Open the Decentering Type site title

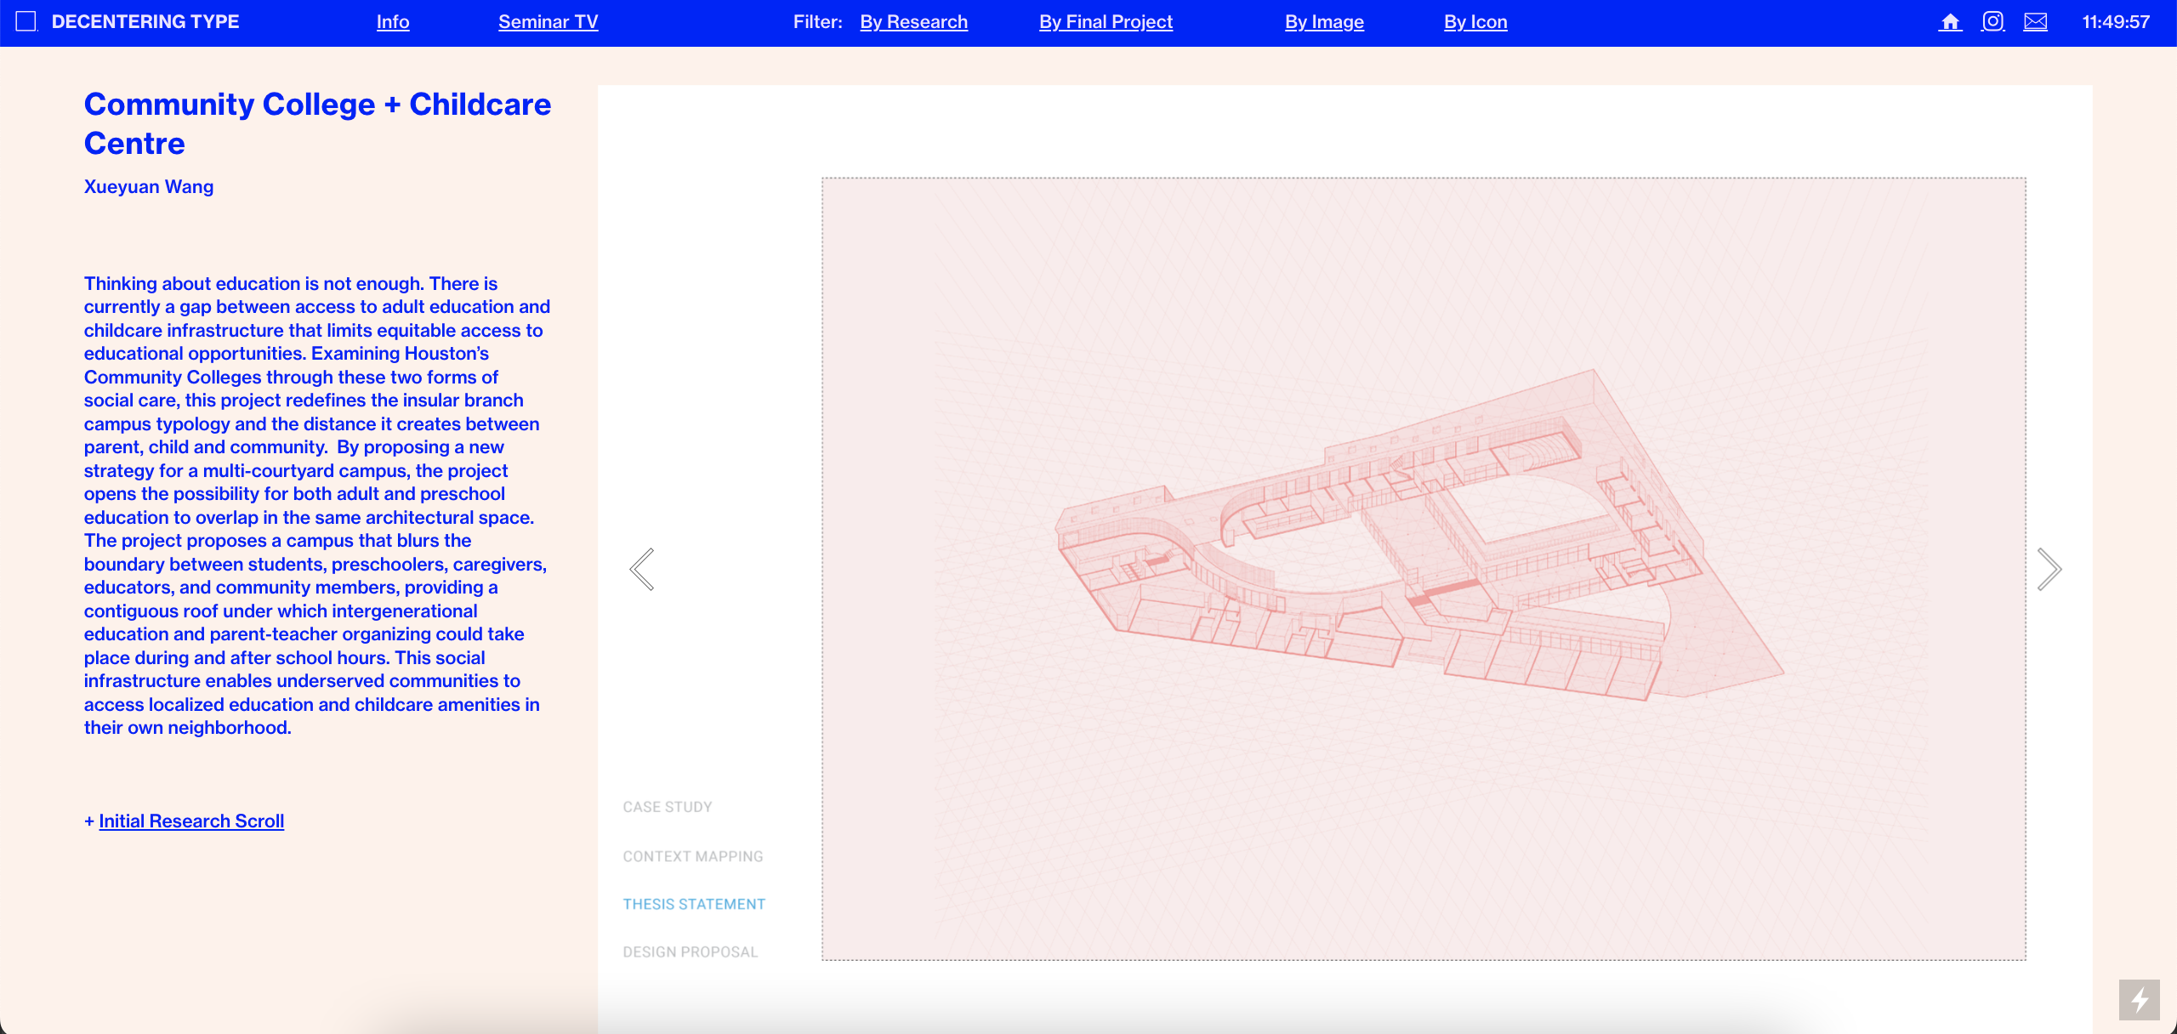click(145, 21)
